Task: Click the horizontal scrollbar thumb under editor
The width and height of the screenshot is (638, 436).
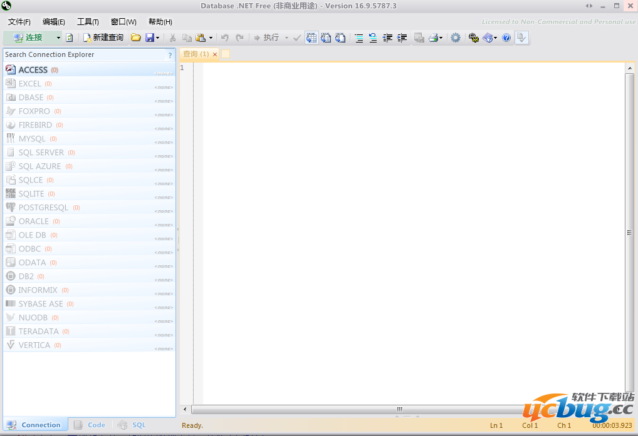Action: click(x=399, y=409)
